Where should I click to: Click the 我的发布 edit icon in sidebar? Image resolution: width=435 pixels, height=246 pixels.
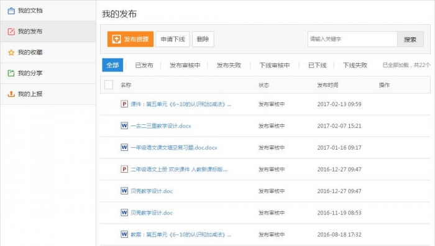[x=11, y=32]
